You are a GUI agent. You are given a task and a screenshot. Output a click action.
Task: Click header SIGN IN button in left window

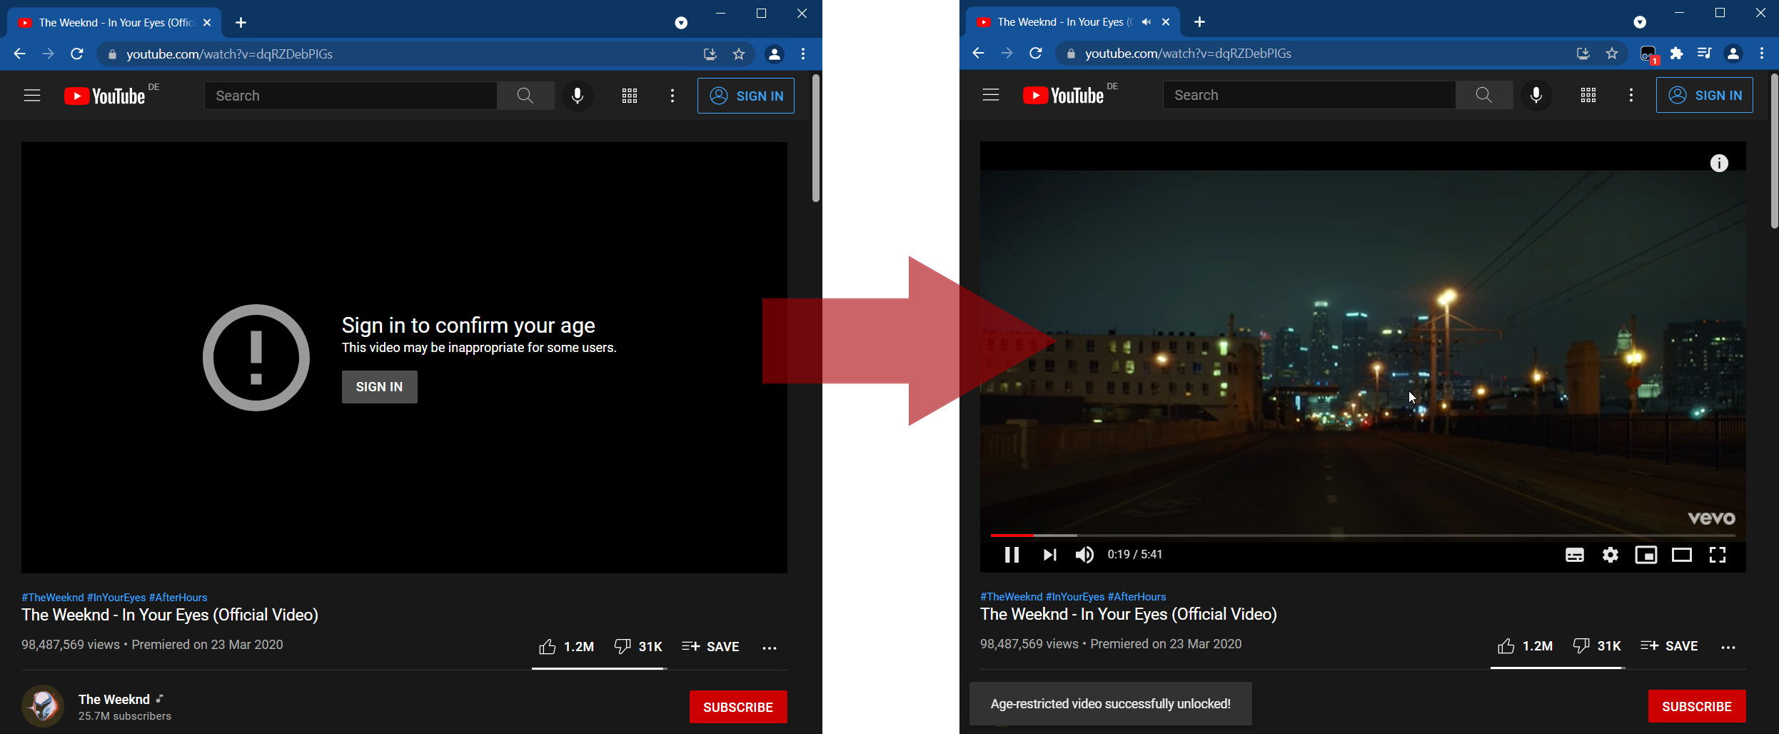[x=746, y=96]
